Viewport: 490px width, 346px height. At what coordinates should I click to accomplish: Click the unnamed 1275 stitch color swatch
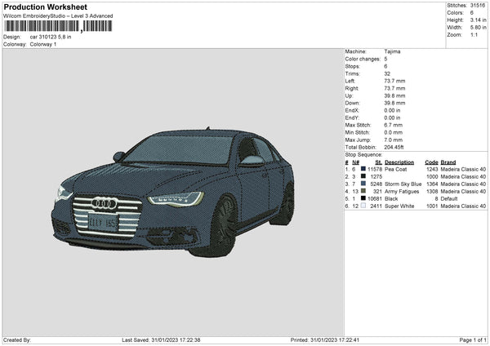(x=362, y=175)
